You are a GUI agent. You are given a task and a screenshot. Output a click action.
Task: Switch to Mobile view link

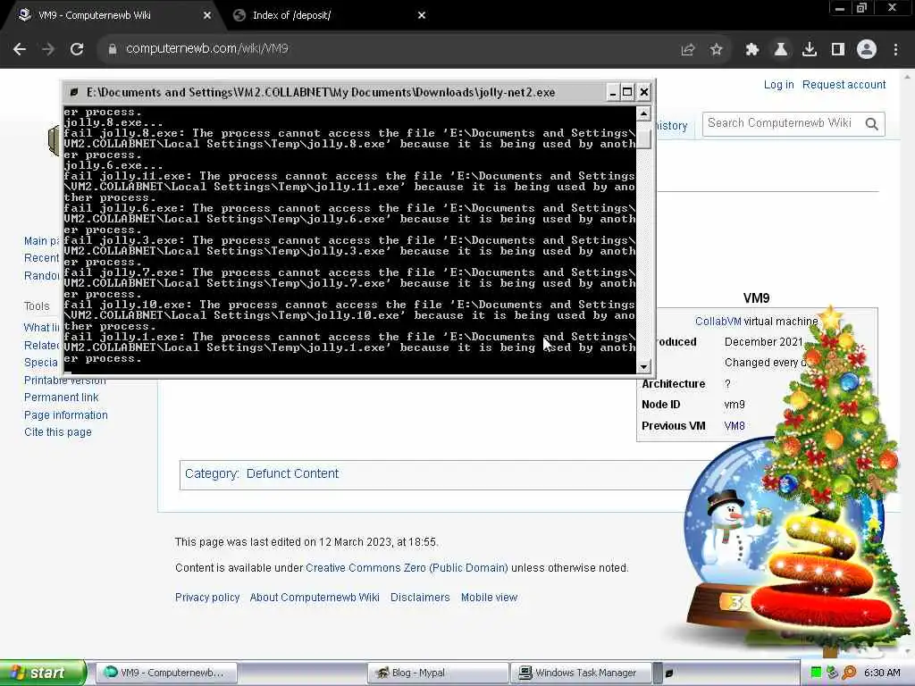[489, 598]
